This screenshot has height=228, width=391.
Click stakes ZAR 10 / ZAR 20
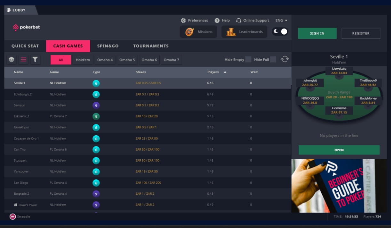pyautogui.click(x=147, y=116)
